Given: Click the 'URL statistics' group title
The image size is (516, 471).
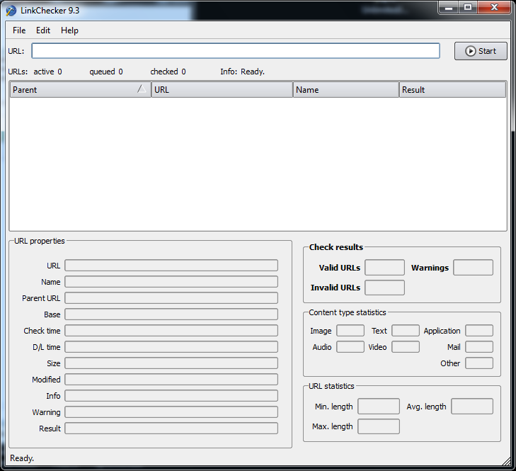Looking at the screenshot, I should (331, 386).
